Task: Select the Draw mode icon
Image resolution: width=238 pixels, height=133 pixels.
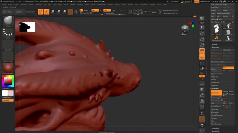Action: [46, 12]
